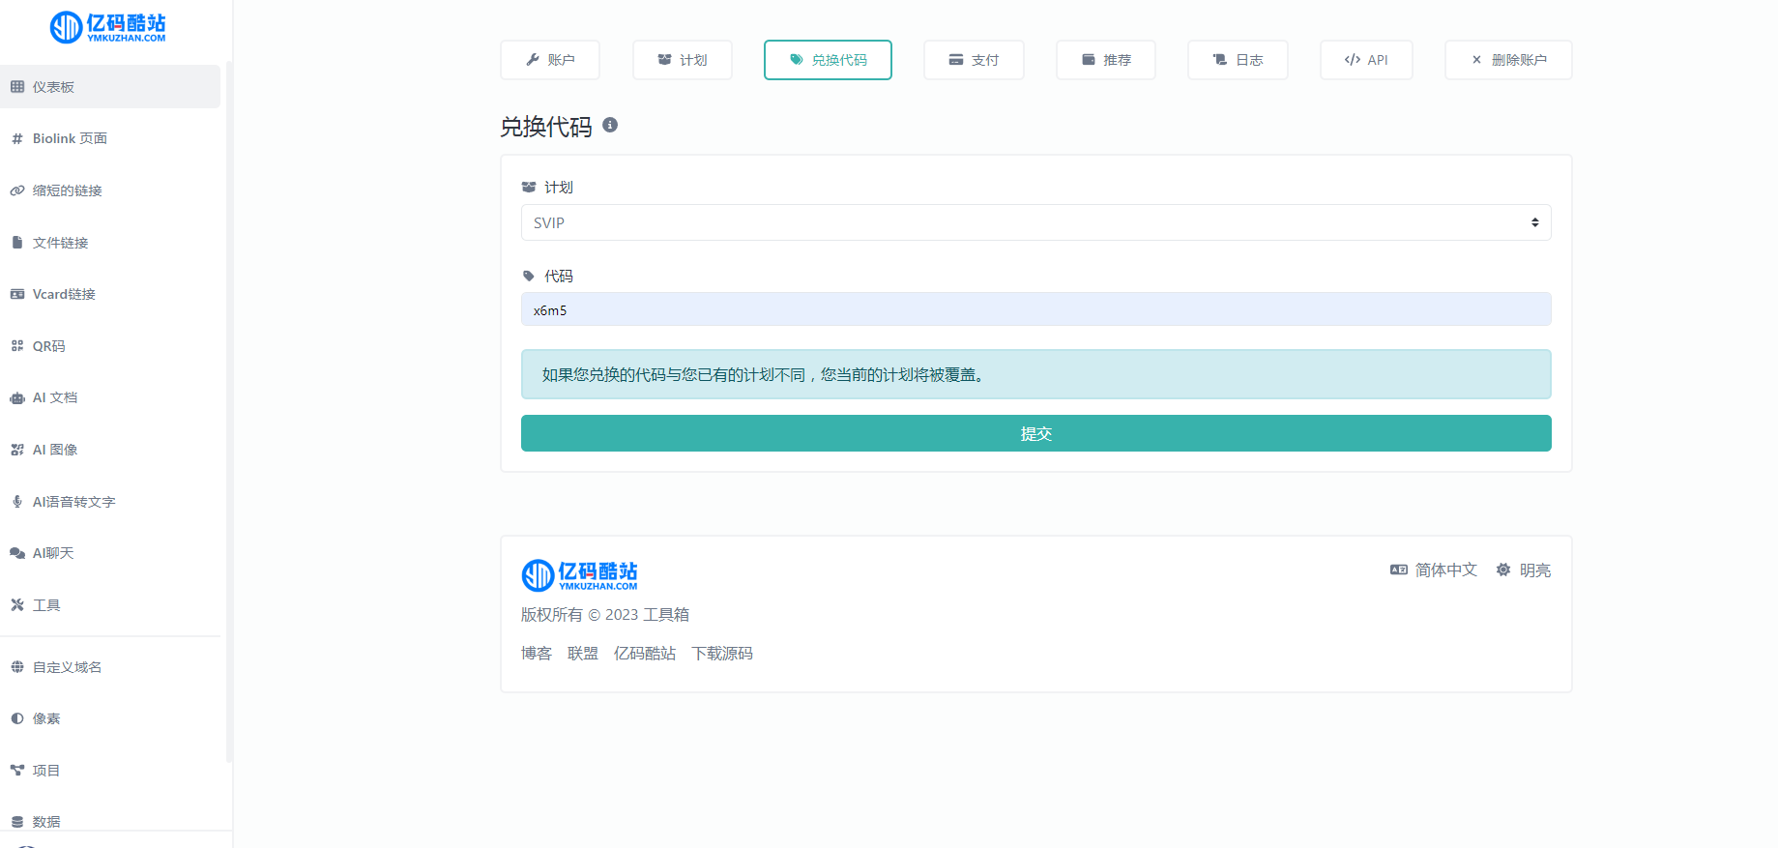Toggle the 明亮 theme switcher
Viewport: 1778px width, 848px height.
pos(1524,570)
